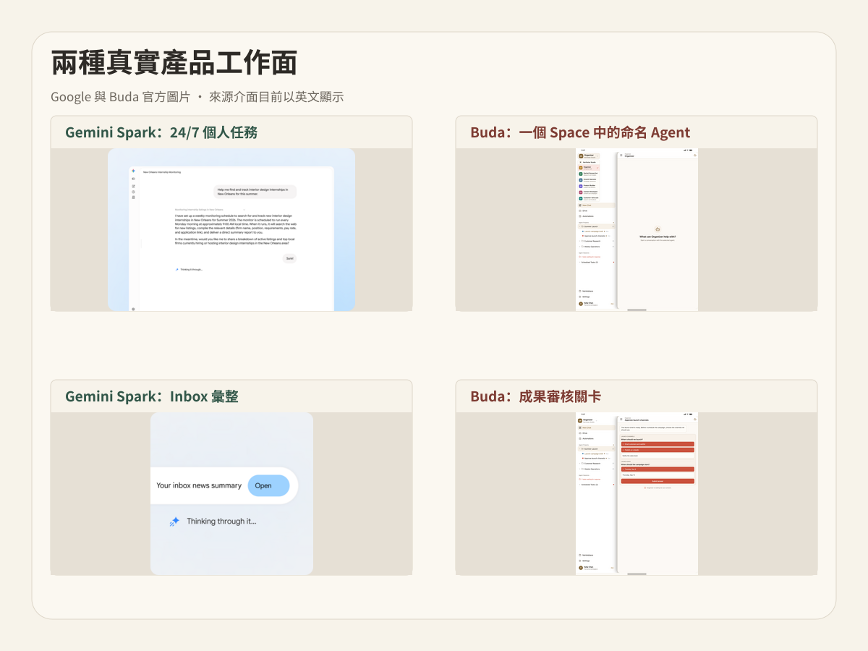Screen dimensions: 868x651
Task: Select Content Strategist agent
Action: tap(589, 192)
